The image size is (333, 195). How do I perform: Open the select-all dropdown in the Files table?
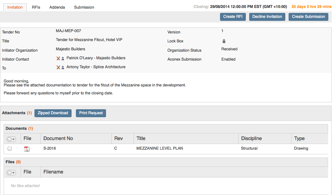tap(12, 172)
